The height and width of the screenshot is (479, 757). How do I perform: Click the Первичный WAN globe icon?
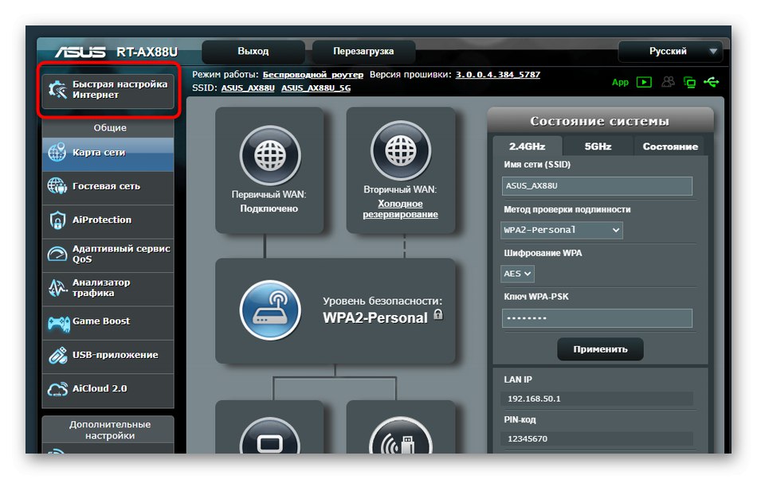270,156
